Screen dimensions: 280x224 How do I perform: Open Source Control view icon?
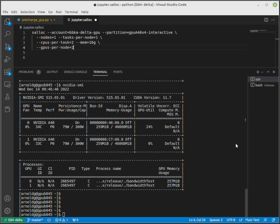7,47
